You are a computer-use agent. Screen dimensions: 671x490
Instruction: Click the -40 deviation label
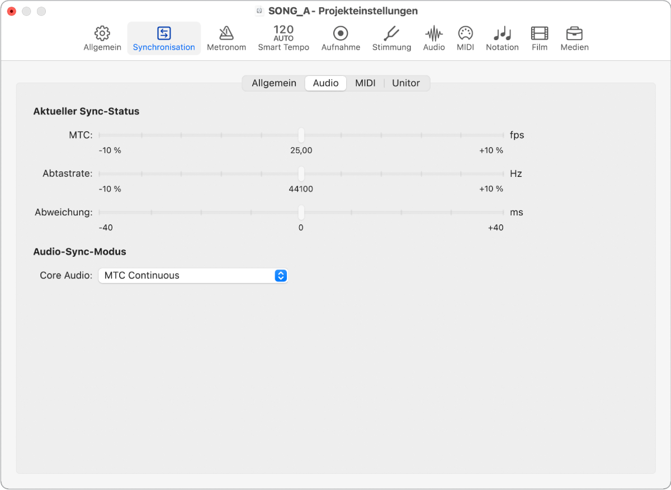[106, 228]
